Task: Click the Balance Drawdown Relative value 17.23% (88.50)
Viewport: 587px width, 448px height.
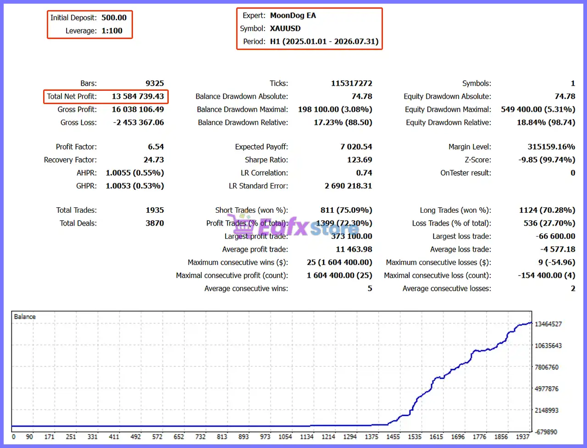Action: (x=343, y=122)
